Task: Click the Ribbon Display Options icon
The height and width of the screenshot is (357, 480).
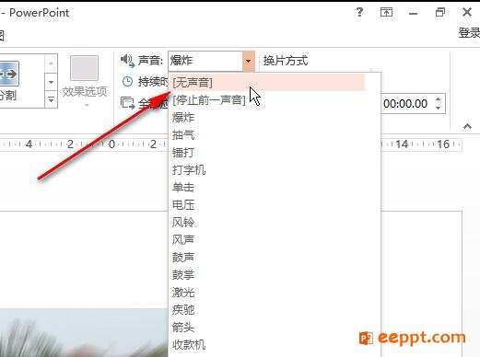Action: click(386, 12)
